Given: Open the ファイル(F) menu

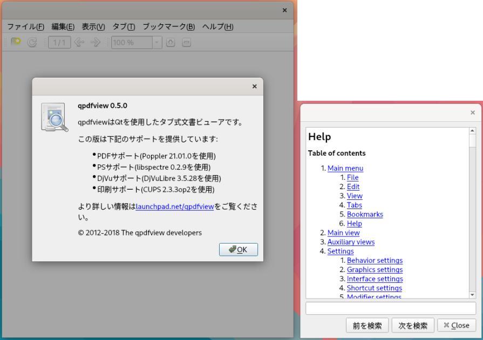Looking at the screenshot, I should (x=25, y=27).
